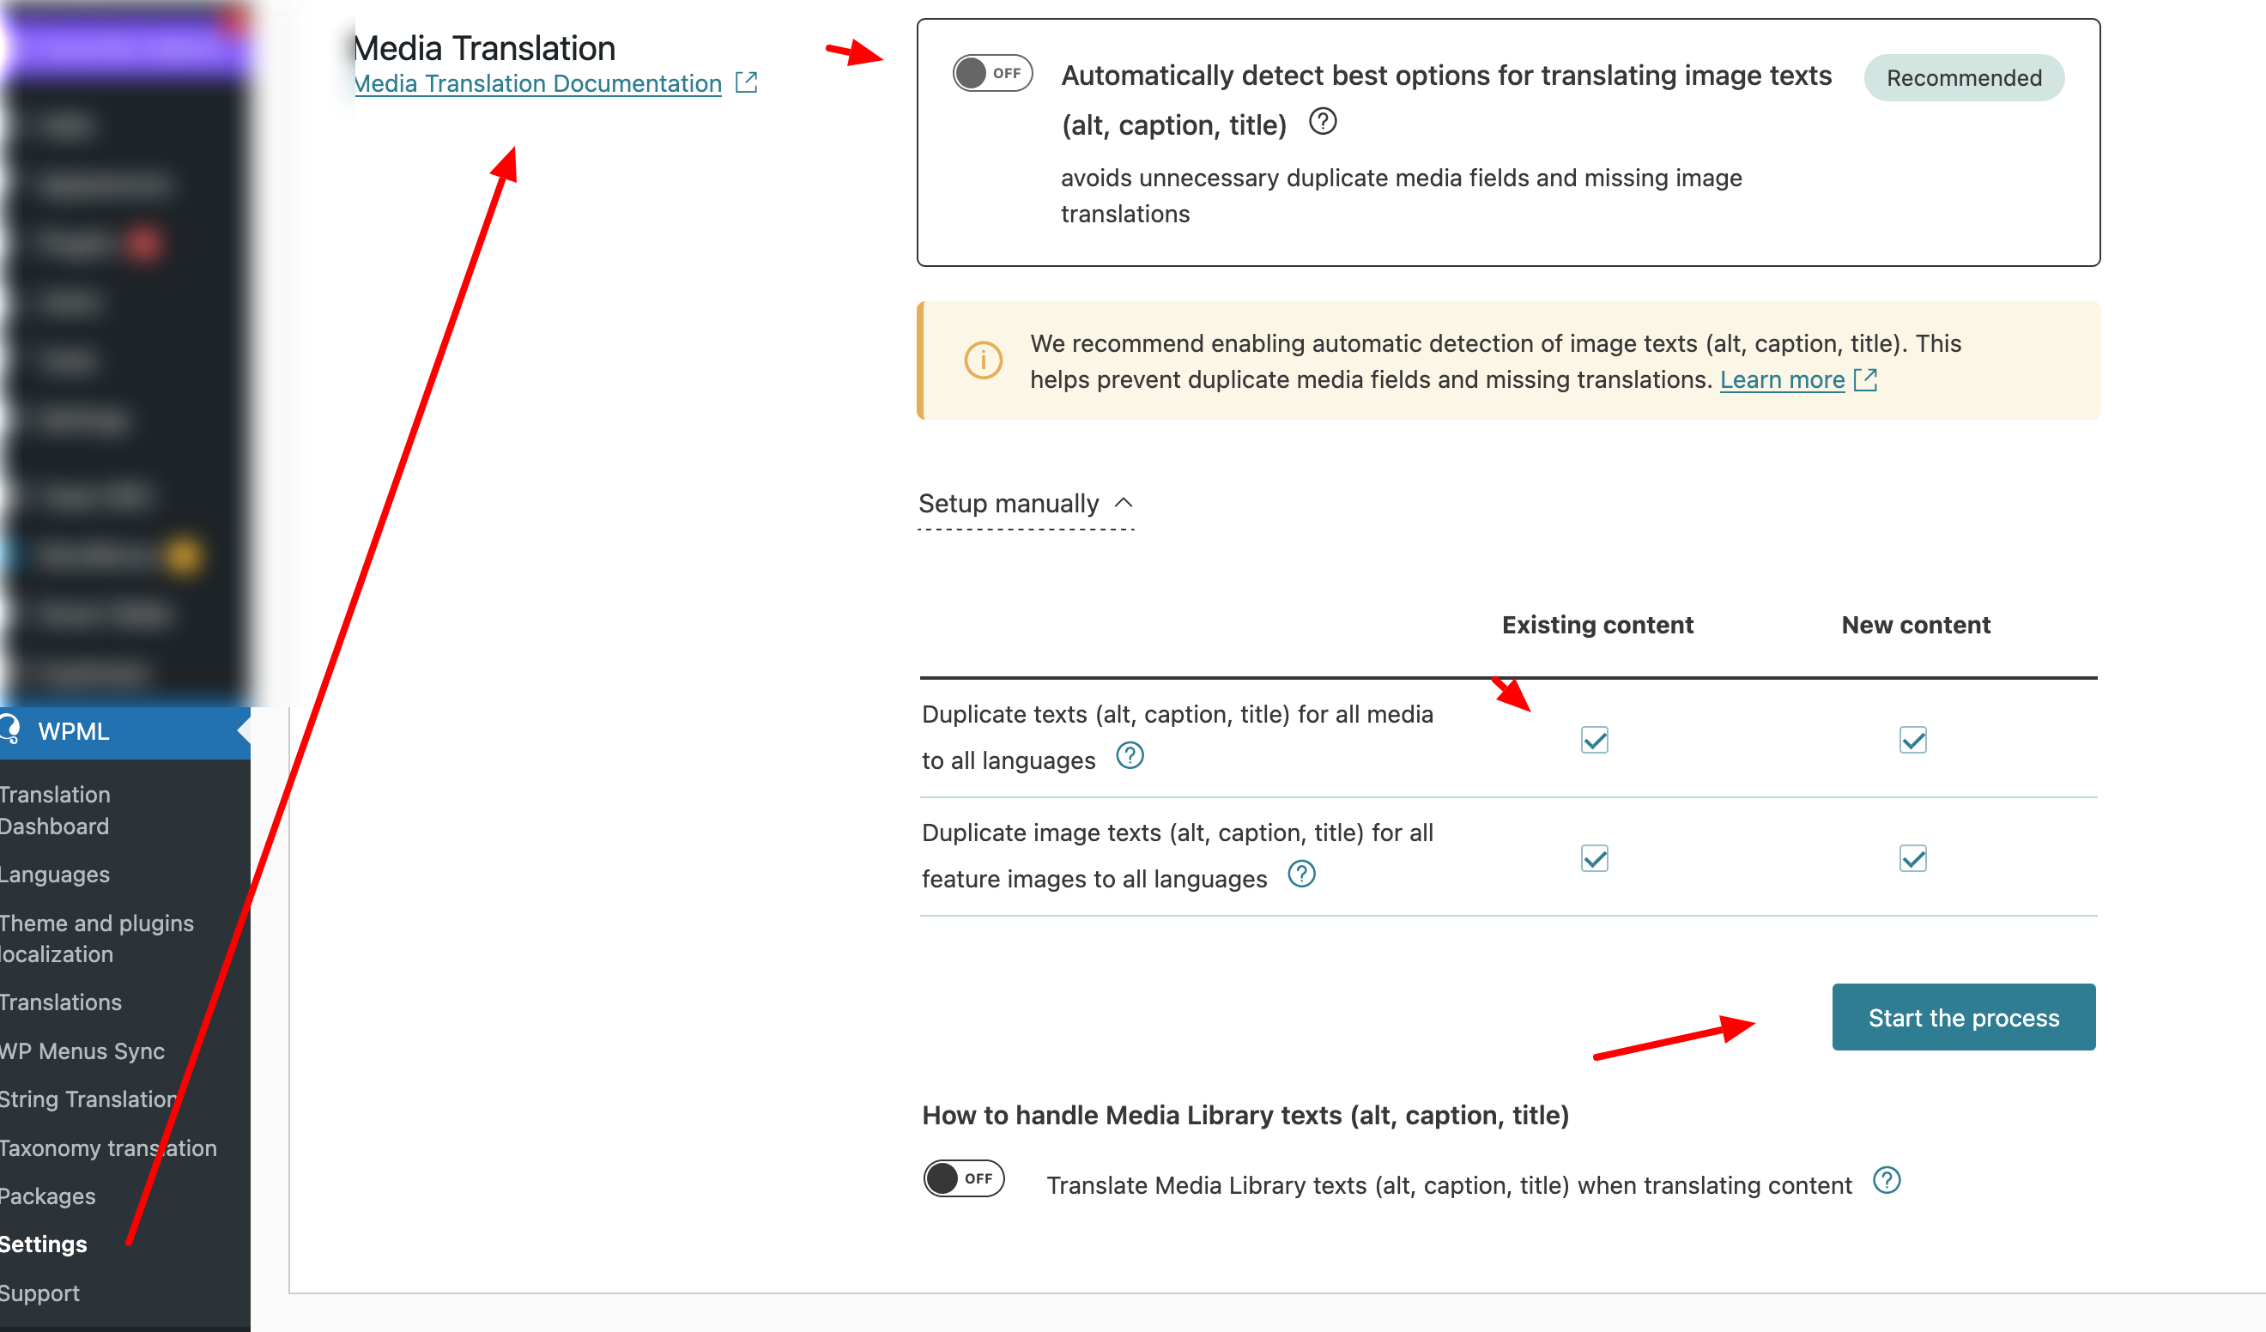Click external link icon after Learn more
This screenshot has width=2266, height=1332.
[x=1867, y=379]
